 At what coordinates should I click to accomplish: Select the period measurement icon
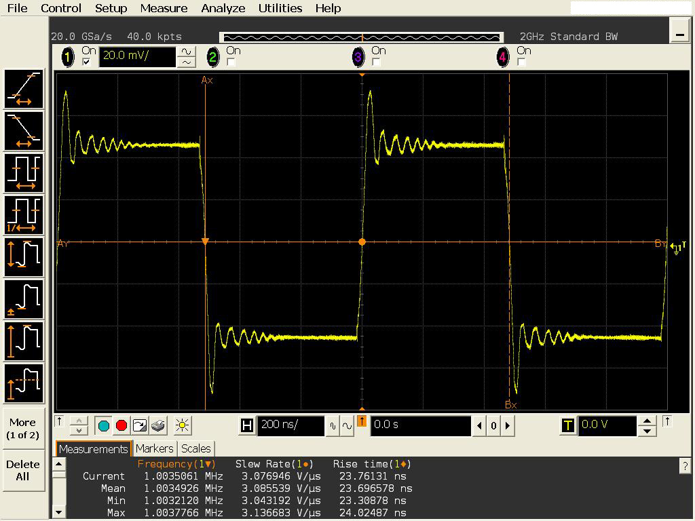[24, 173]
